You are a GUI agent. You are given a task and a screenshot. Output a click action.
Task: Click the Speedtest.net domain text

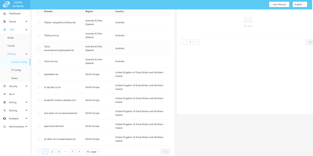[x=51, y=74]
